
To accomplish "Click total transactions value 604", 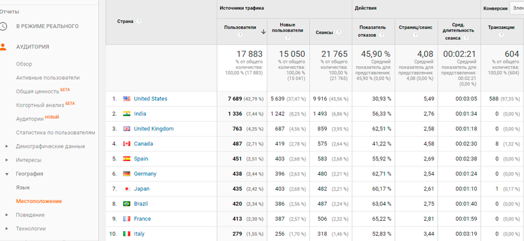I will coord(512,54).
